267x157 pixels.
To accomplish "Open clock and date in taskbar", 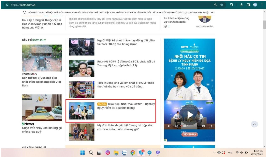I will [x=257, y=152].
